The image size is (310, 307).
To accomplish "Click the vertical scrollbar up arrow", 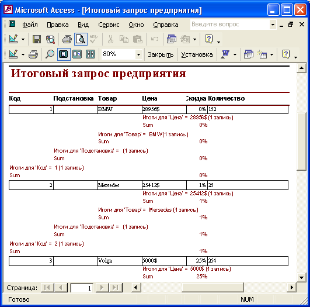I will [301, 68].
